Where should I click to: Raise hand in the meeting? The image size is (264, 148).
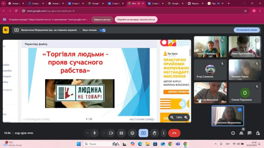coord(154,133)
